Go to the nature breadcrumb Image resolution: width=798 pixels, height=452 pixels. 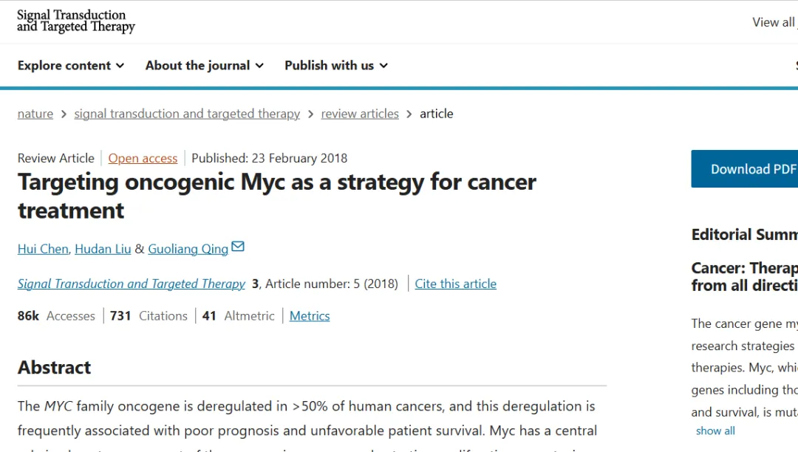(x=35, y=114)
